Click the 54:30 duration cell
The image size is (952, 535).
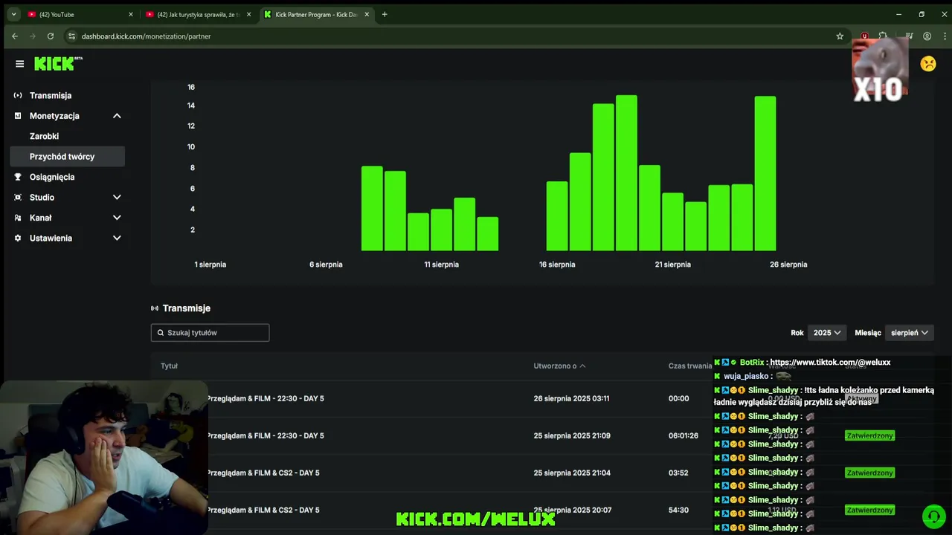(x=678, y=510)
